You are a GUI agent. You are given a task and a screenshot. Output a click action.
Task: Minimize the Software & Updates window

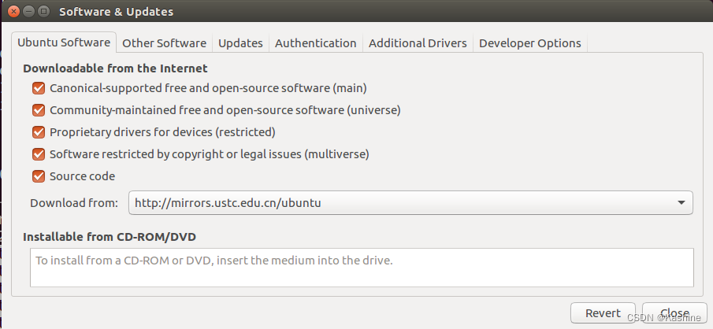(x=28, y=12)
